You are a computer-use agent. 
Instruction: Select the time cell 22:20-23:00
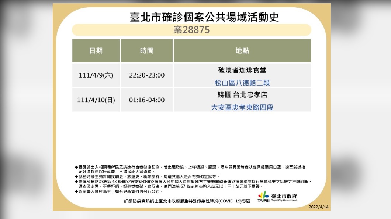[x=147, y=75]
